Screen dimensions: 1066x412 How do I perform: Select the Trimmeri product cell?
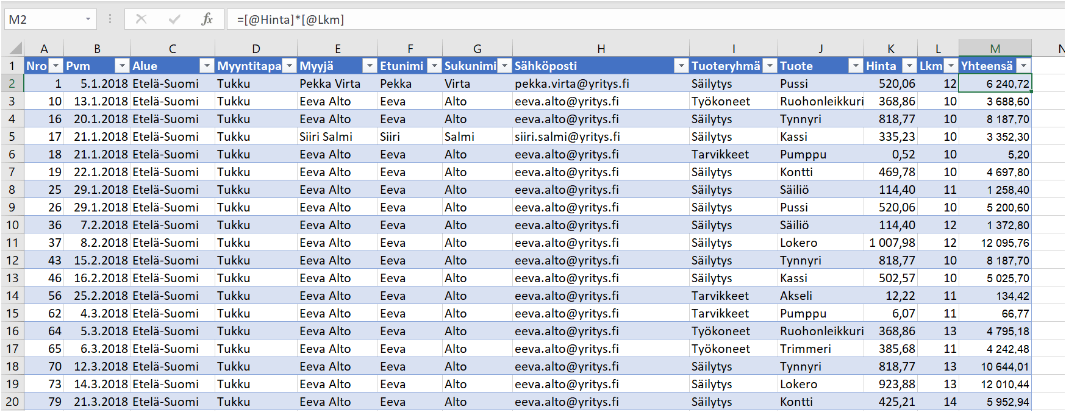click(821, 349)
